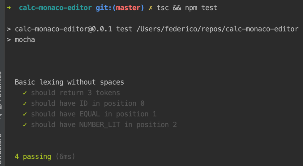Open the Favorites tool window tab
The height and width of the screenshot is (166, 303).
[x=1, y=88]
